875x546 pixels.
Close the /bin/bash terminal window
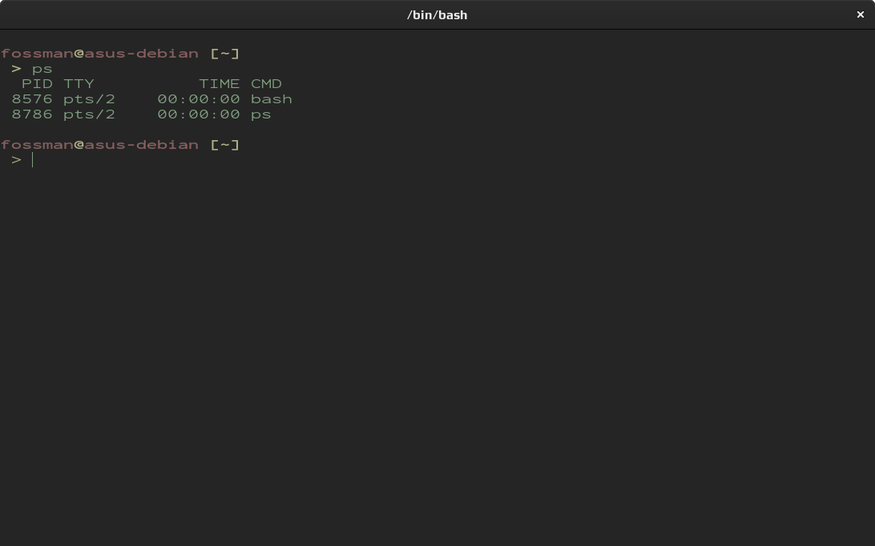click(861, 14)
